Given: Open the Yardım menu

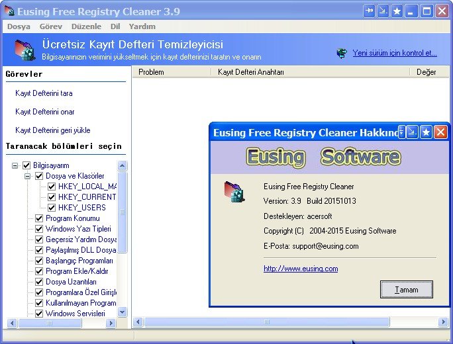Looking at the screenshot, I should [x=142, y=26].
